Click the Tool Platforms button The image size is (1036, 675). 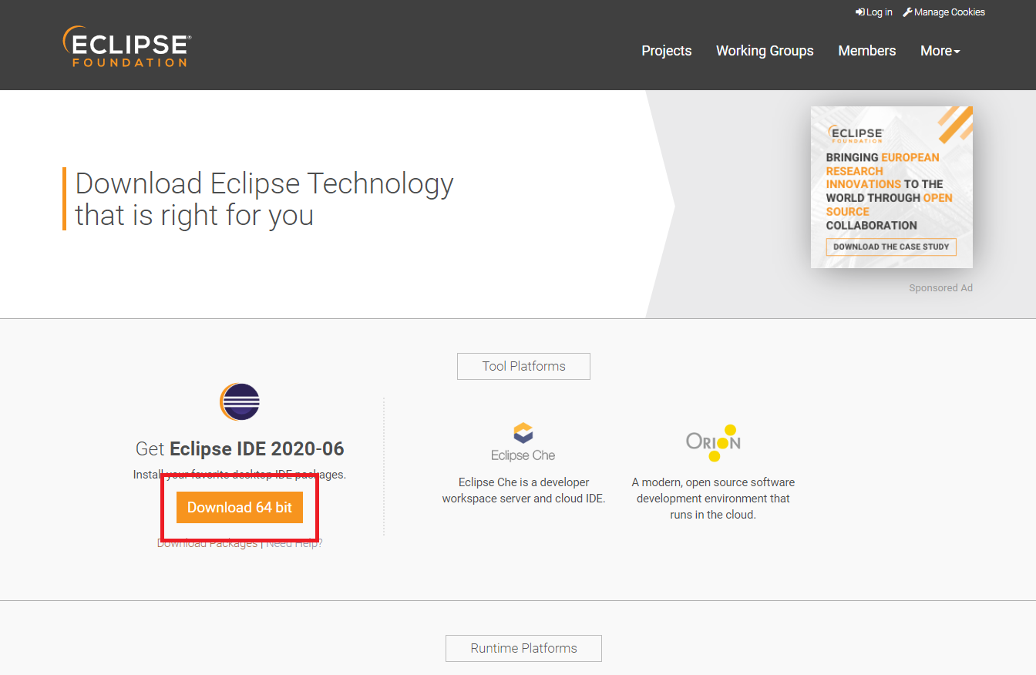pos(523,366)
